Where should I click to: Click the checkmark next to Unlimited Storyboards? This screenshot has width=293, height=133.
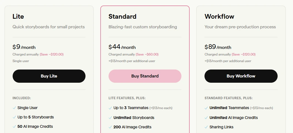click(x=110, y=118)
